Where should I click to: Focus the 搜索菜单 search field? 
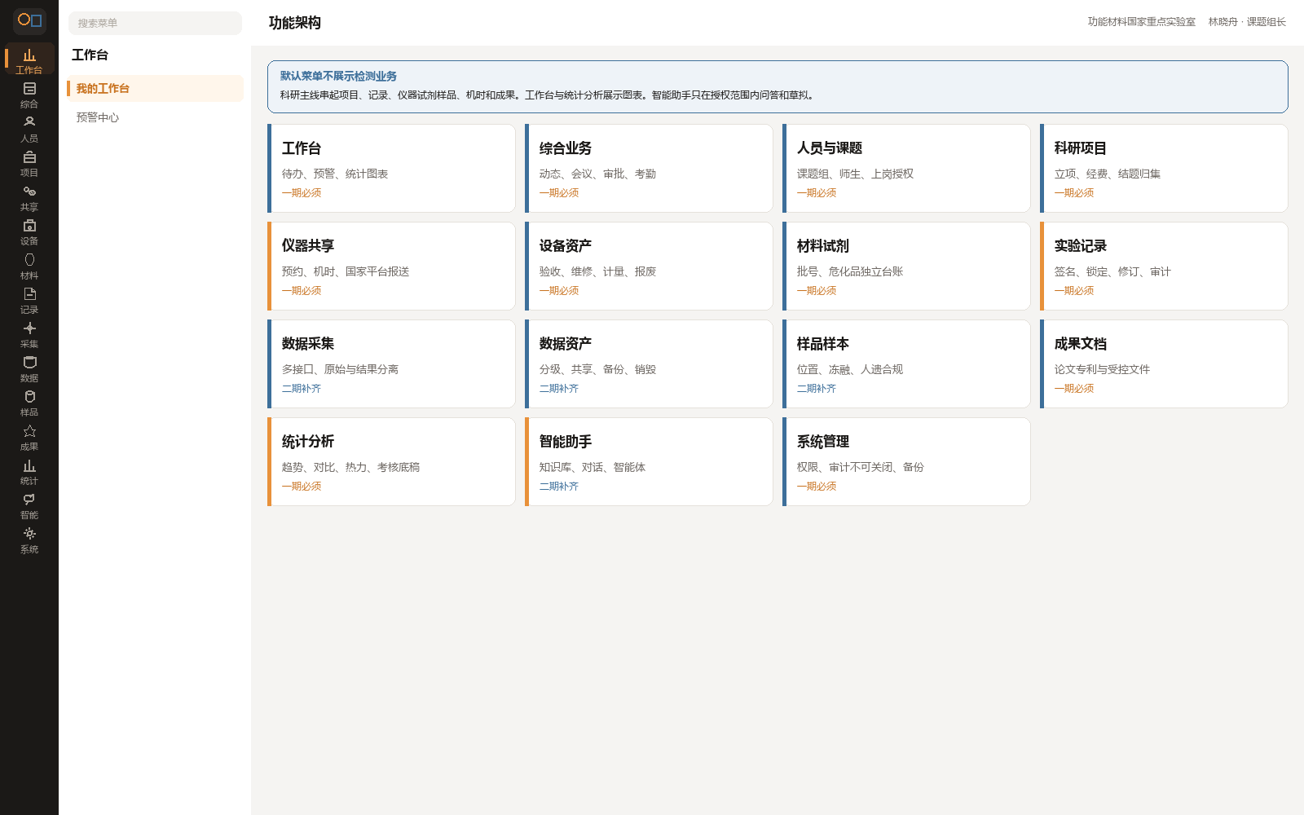coord(155,23)
